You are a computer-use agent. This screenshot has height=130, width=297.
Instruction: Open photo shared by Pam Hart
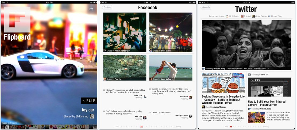pos(125,68)
